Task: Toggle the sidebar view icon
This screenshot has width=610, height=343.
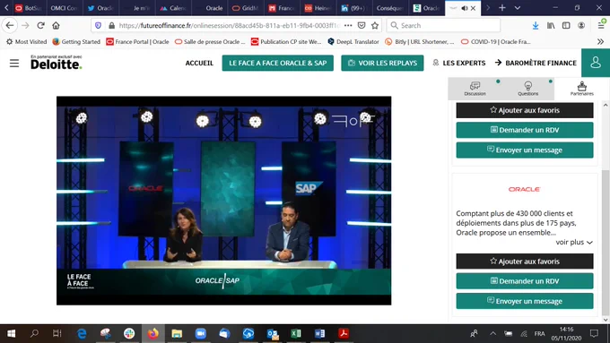Action: pos(566,25)
